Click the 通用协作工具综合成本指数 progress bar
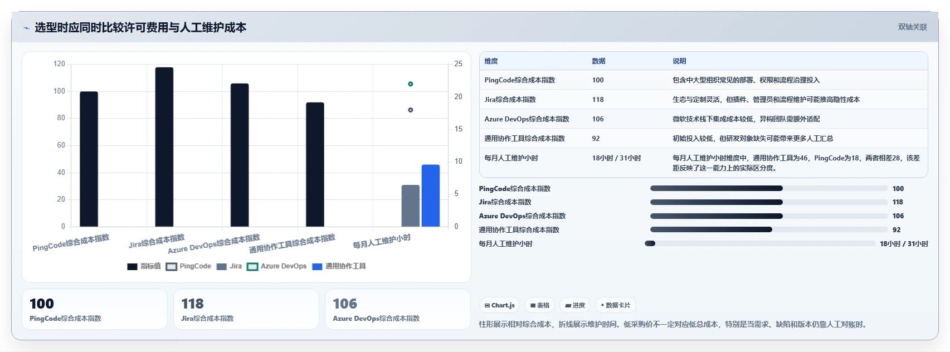This screenshot has width=950, height=352. click(x=769, y=229)
